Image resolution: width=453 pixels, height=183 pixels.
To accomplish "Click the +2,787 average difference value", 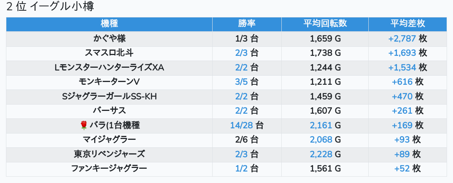I will coord(402,38).
